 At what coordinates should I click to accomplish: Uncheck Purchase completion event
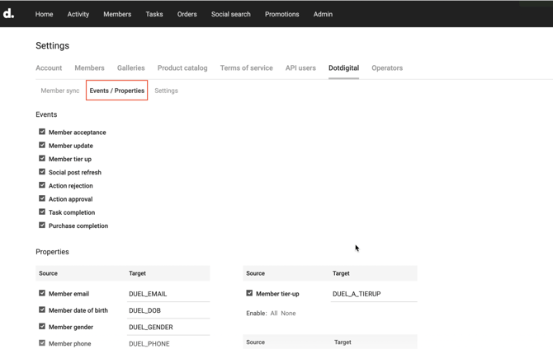[42, 226]
